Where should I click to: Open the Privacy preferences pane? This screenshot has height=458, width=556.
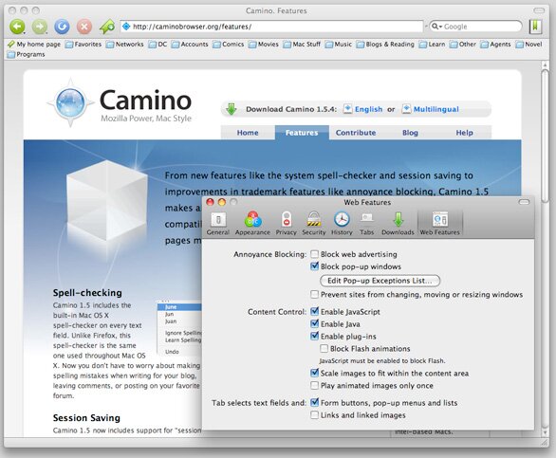287,224
